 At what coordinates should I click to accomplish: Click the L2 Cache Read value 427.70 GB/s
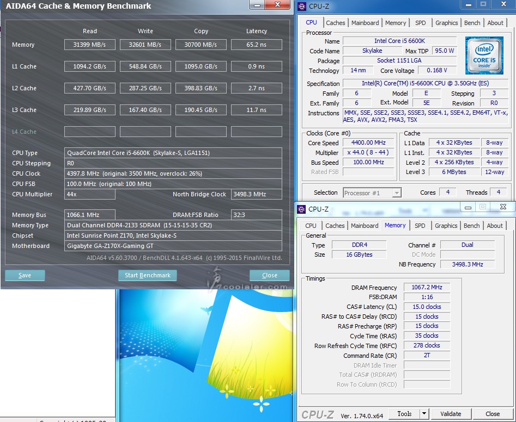tap(90, 88)
